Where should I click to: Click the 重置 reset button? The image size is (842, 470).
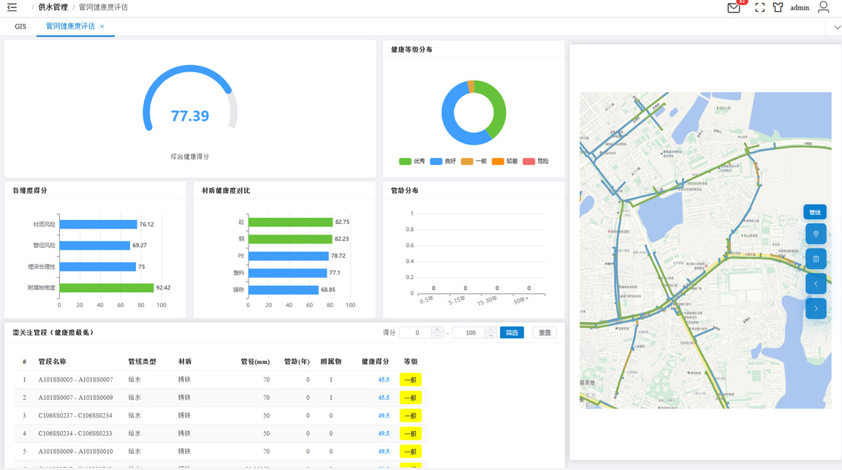[x=545, y=333]
